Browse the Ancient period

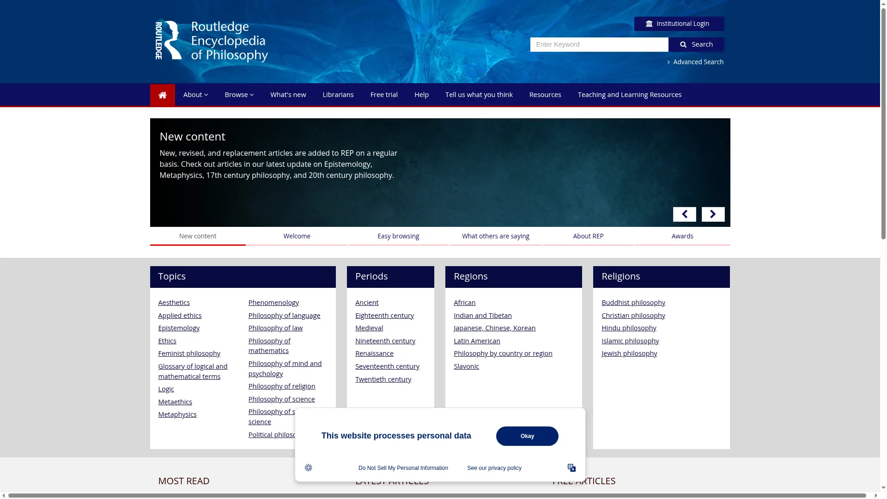(367, 303)
